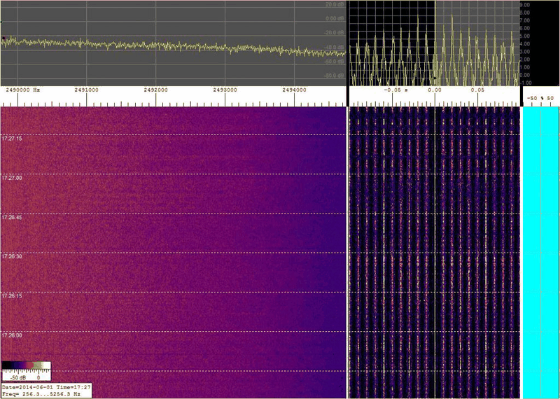
Task: Click the '2493000' frequency axis label
Action: tap(225, 90)
